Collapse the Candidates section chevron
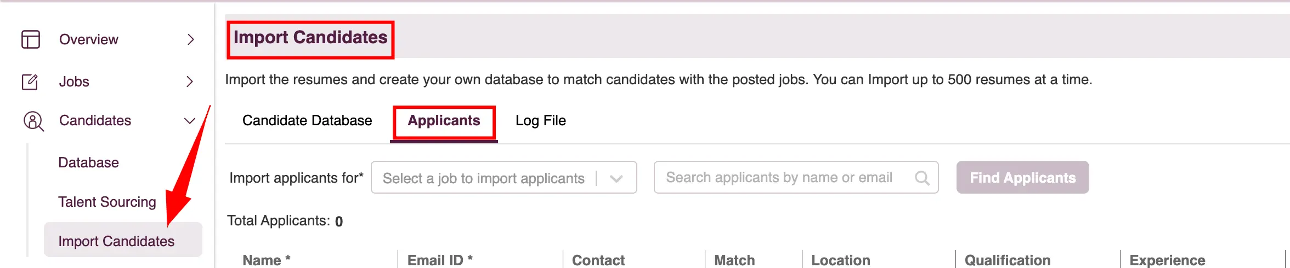Screen dimensions: 1290x268 pos(190,121)
